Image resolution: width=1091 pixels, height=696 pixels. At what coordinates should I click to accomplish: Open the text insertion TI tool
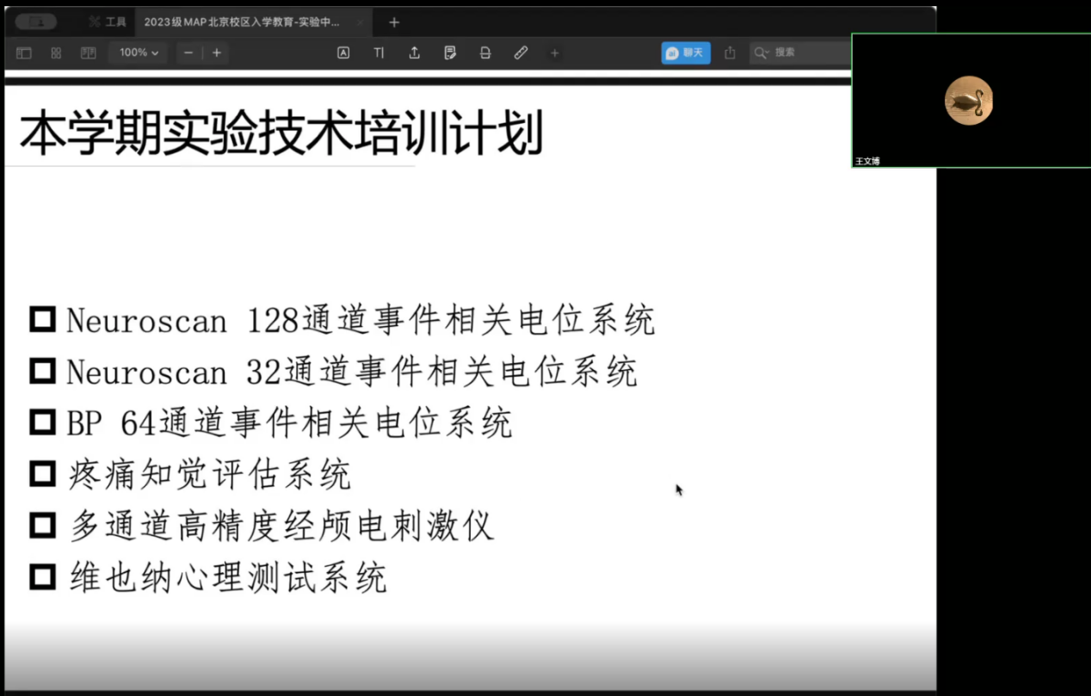coord(379,52)
